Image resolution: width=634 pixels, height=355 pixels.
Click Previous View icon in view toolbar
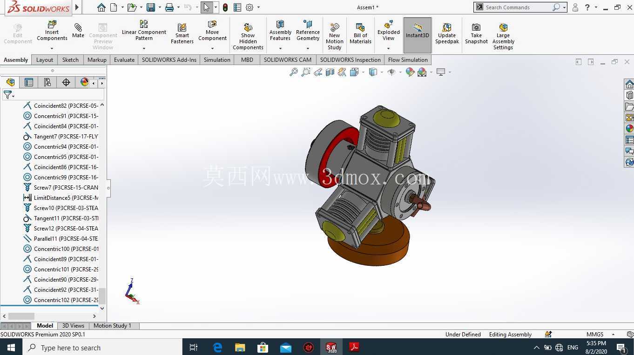click(318, 72)
